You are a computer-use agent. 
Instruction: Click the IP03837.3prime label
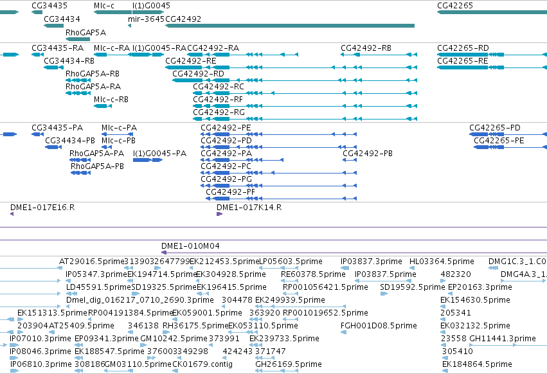pos(372,262)
